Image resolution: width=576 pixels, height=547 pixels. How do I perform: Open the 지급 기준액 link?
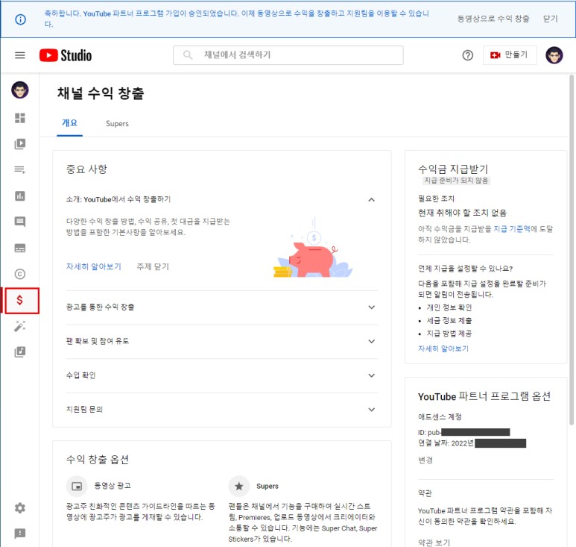512,229
